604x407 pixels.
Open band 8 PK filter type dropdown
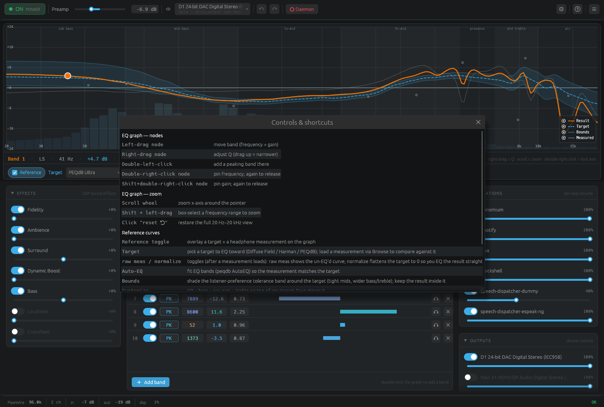point(169,312)
